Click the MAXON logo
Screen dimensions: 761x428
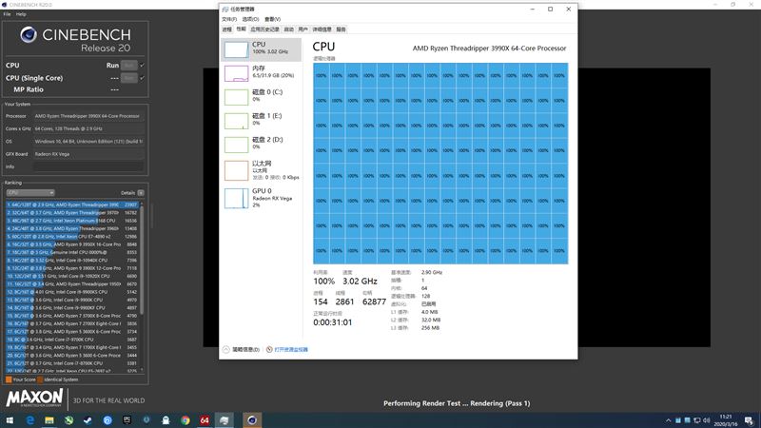34,398
